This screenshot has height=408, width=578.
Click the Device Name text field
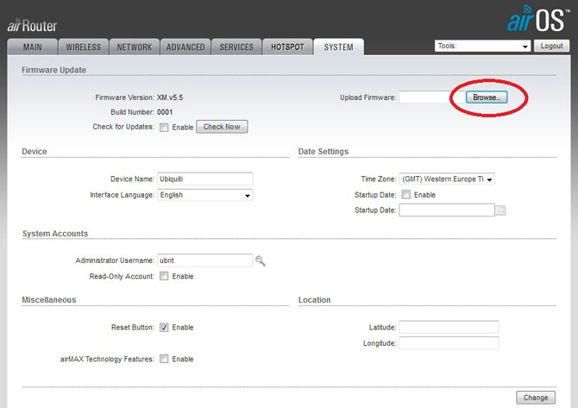pyautogui.click(x=204, y=179)
